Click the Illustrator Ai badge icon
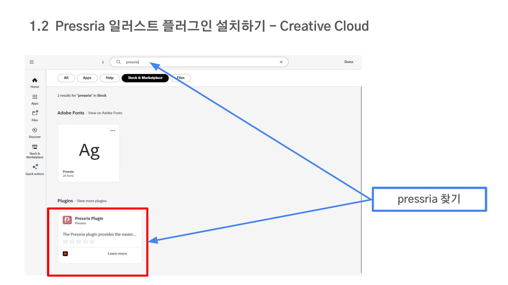The image size is (508, 285). coord(65,254)
